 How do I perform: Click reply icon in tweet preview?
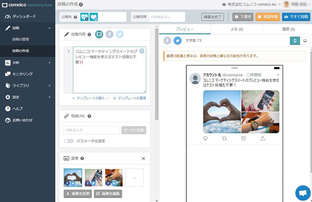point(205,138)
